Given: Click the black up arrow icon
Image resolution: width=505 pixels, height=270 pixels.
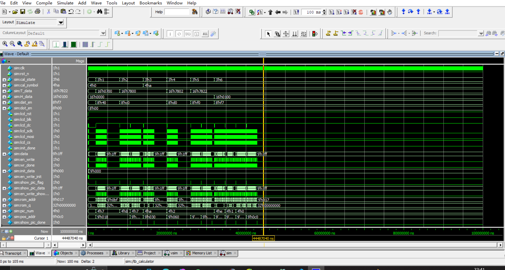Looking at the screenshot, I should tap(270, 12).
